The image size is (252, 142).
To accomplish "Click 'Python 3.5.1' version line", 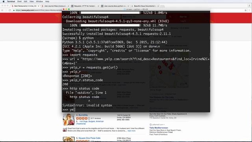I will (x=115, y=42).
